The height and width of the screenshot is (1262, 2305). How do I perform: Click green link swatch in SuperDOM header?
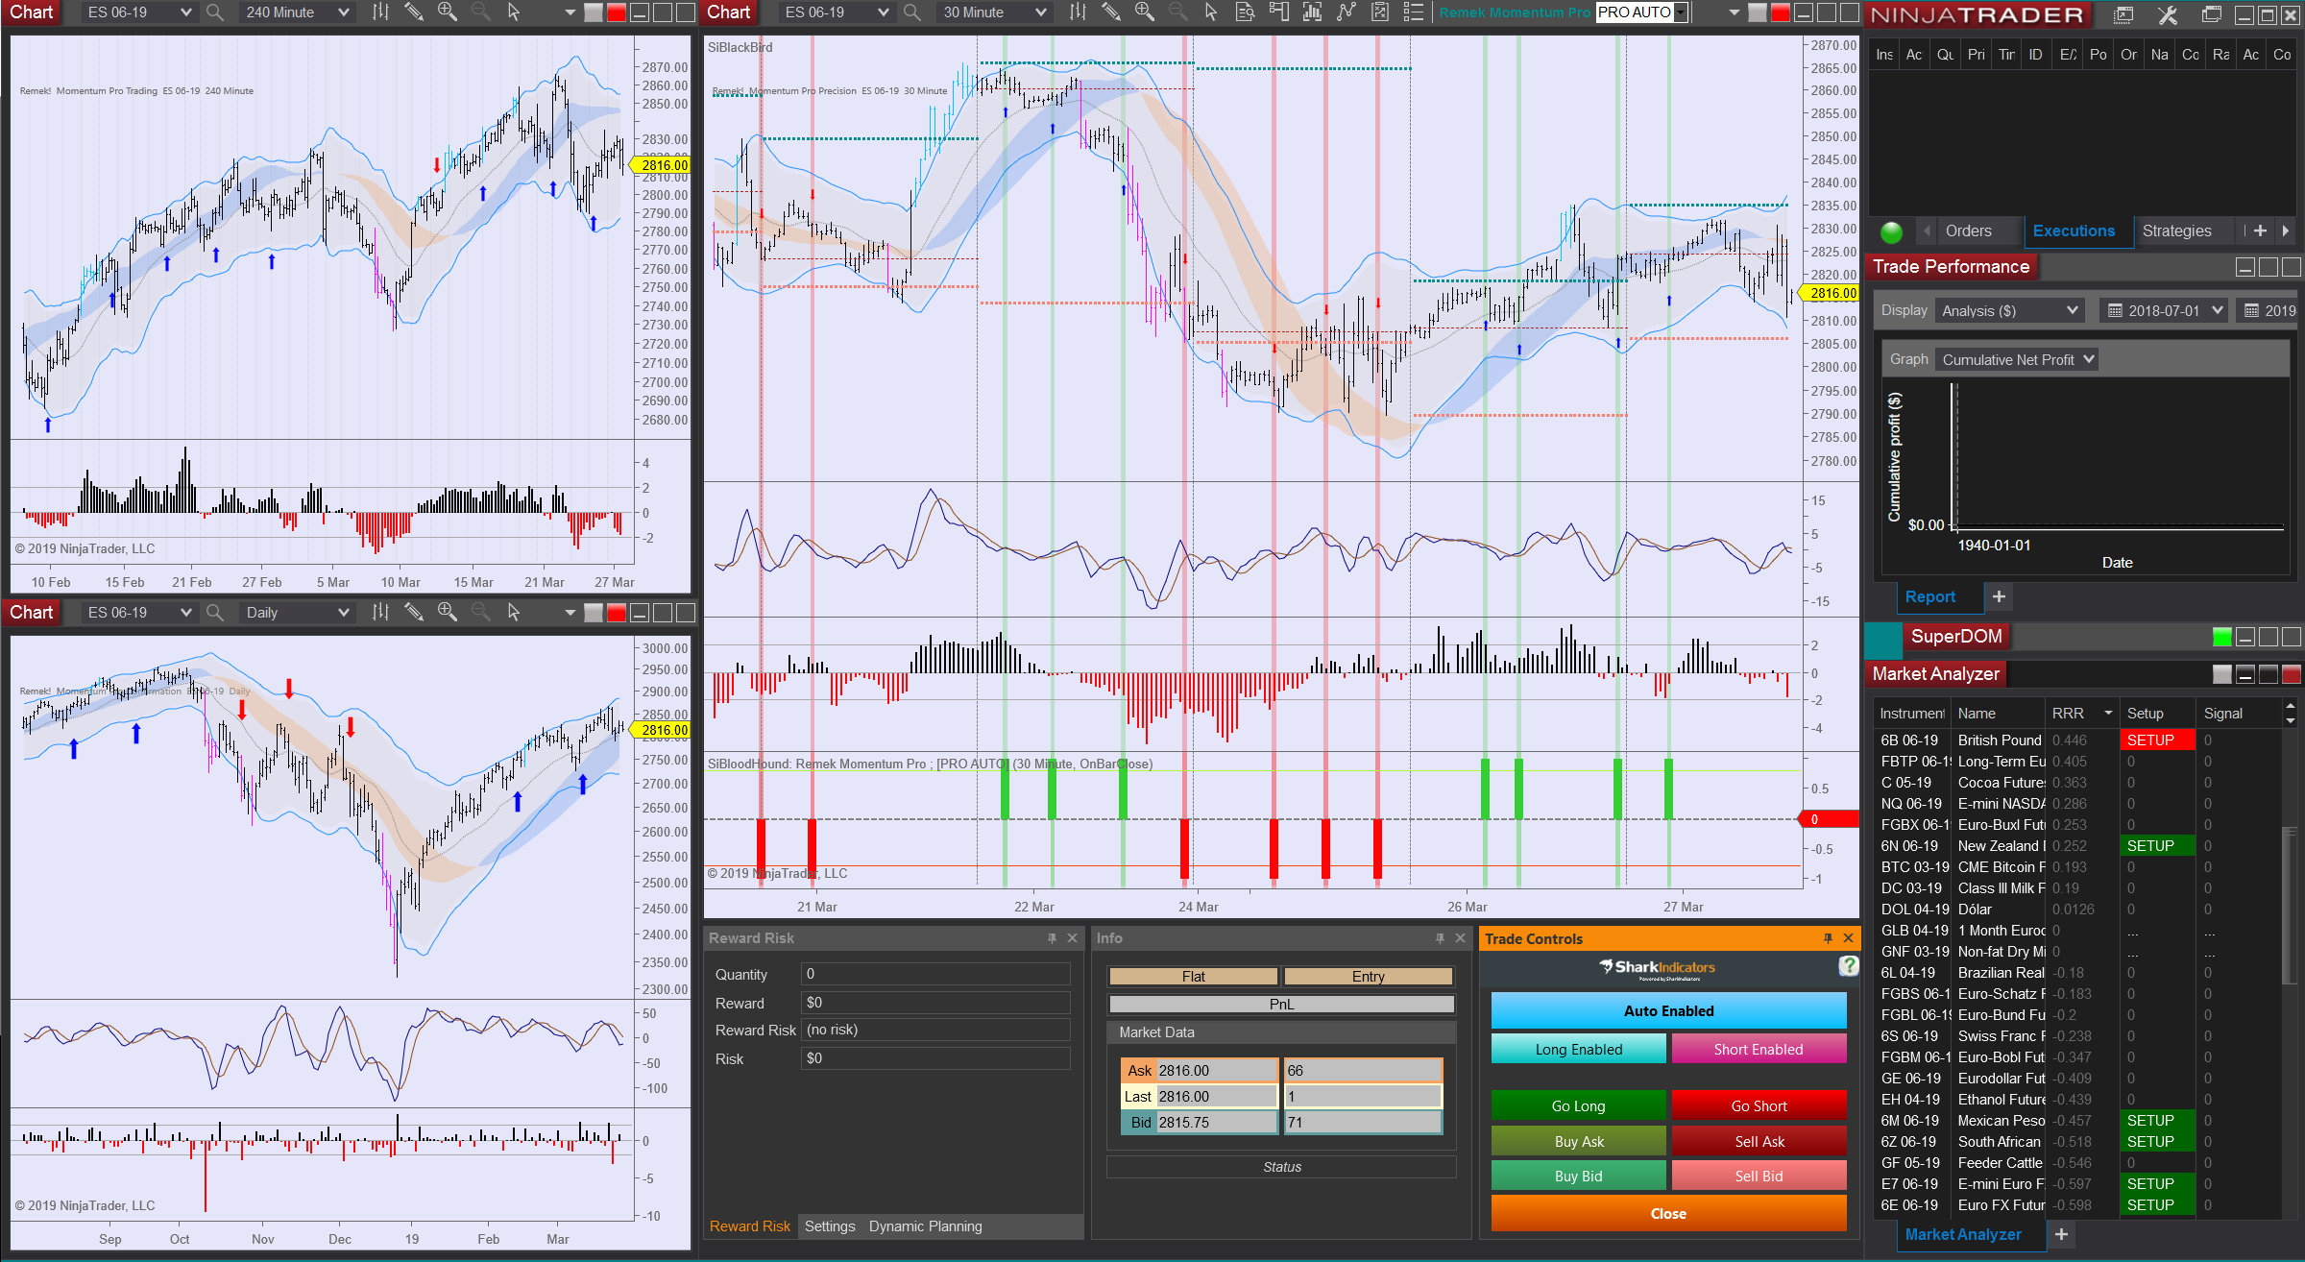pyautogui.click(x=2221, y=637)
